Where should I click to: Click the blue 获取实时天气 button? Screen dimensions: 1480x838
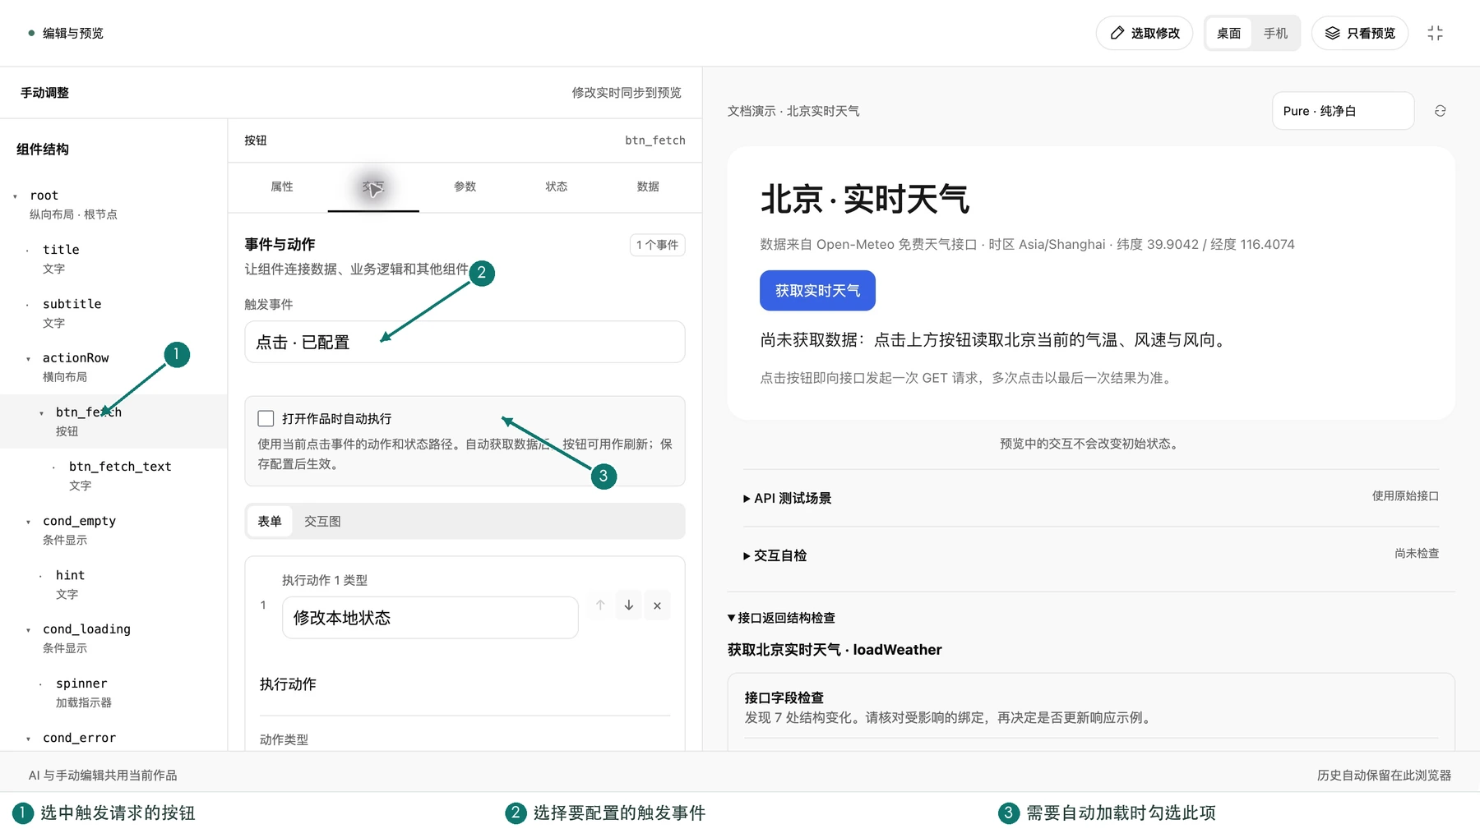(817, 291)
